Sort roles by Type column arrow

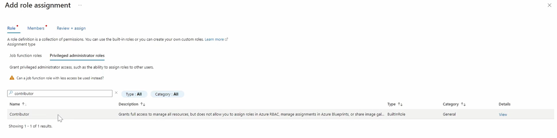coord(400,104)
